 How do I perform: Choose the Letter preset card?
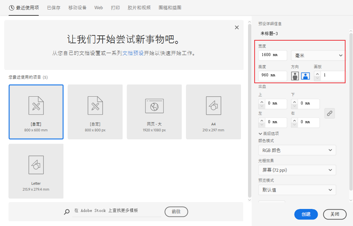[x=36, y=171]
